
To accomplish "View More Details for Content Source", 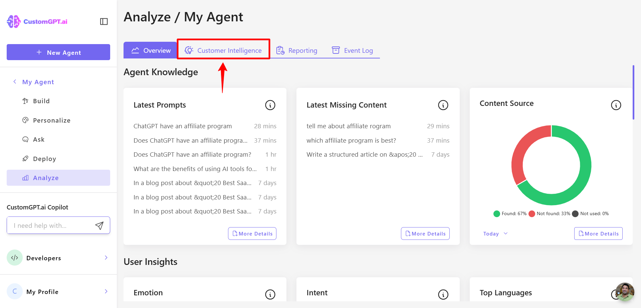I will (598, 234).
